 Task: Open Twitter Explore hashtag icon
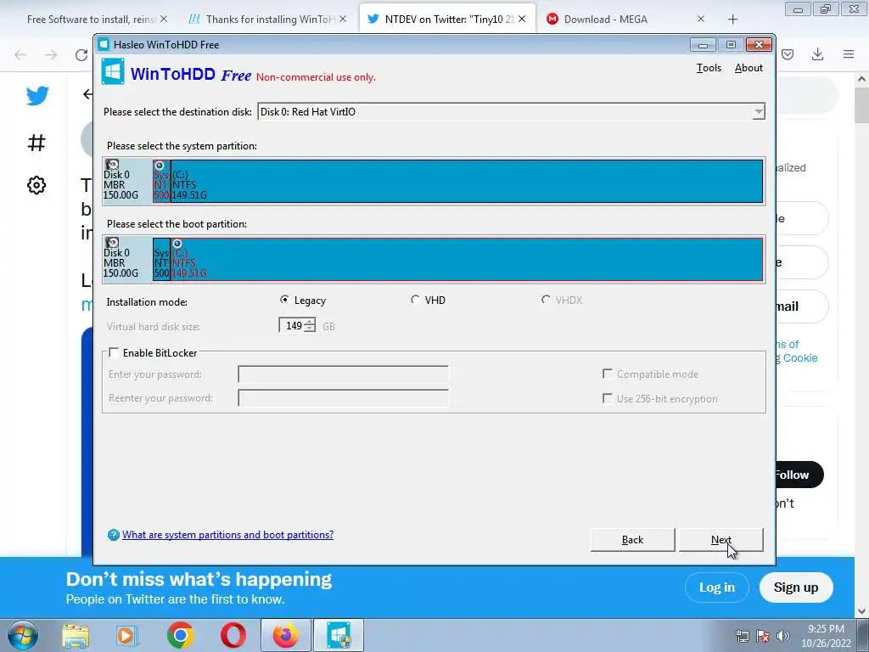click(36, 143)
